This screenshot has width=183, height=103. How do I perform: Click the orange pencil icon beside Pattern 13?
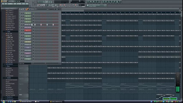click(27, 9)
